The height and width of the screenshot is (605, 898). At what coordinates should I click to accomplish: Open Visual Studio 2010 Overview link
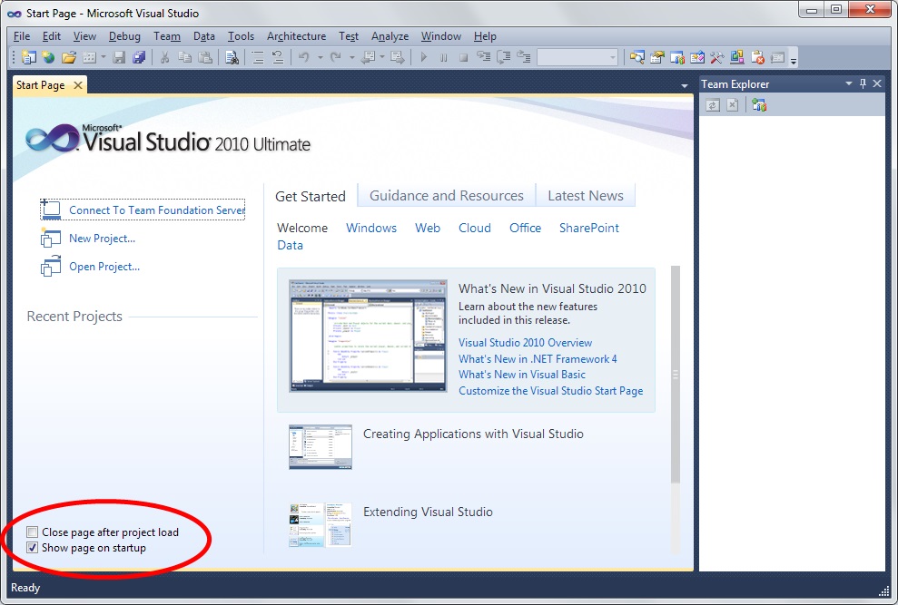(x=525, y=342)
